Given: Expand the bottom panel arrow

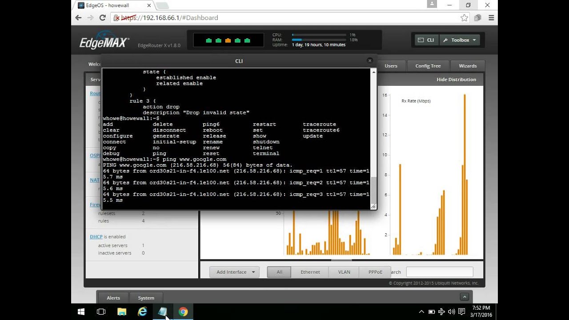Looking at the screenshot, I should point(465,297).
